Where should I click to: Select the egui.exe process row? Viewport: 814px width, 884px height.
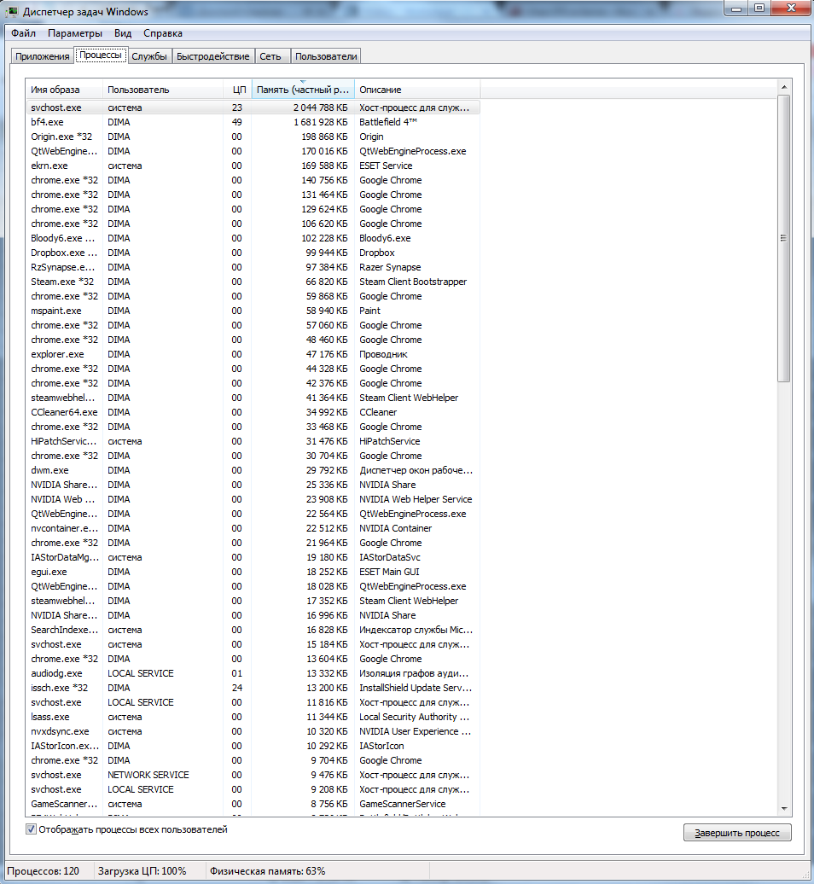(x=253, y=573)
